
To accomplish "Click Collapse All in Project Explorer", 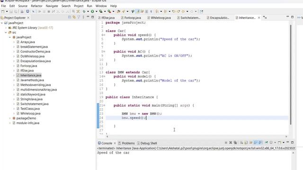I will coord(70,17).
